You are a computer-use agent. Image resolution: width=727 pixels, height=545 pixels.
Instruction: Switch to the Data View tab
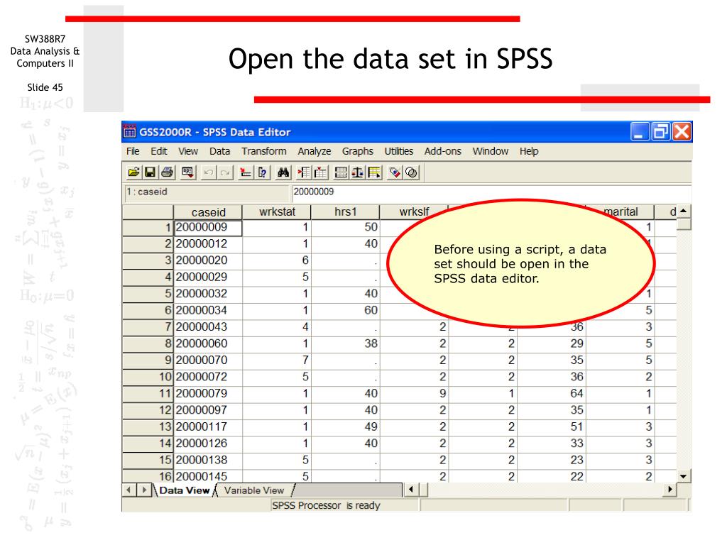pyautogui.click(x=184, y=490)
